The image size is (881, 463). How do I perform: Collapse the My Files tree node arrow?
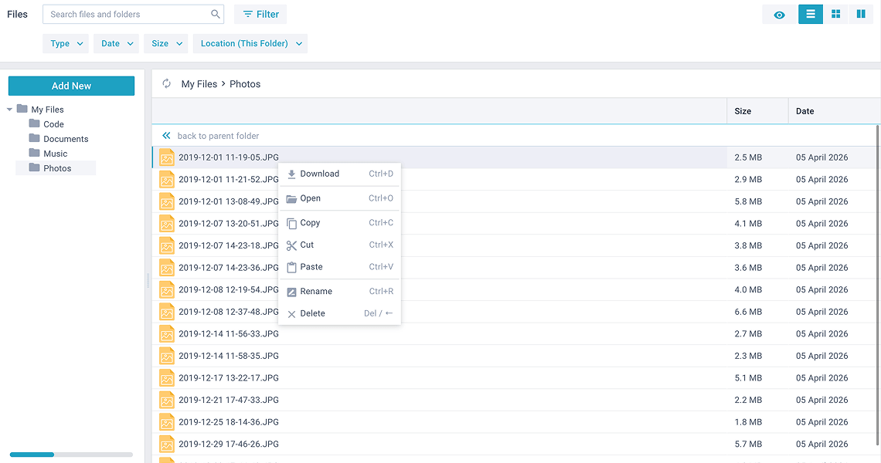(x=10, y=110)
